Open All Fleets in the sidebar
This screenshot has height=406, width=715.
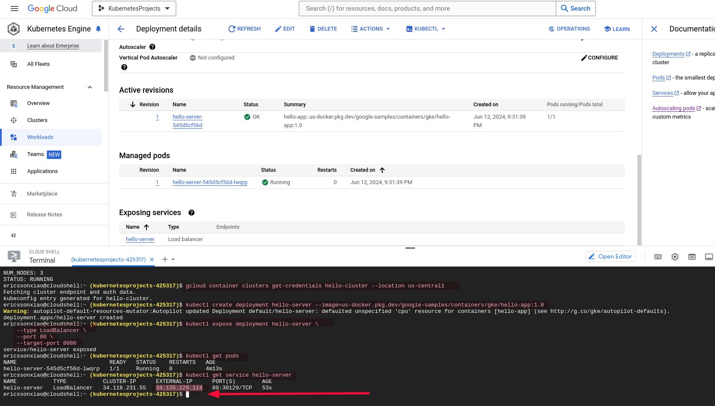click(38, 64)
